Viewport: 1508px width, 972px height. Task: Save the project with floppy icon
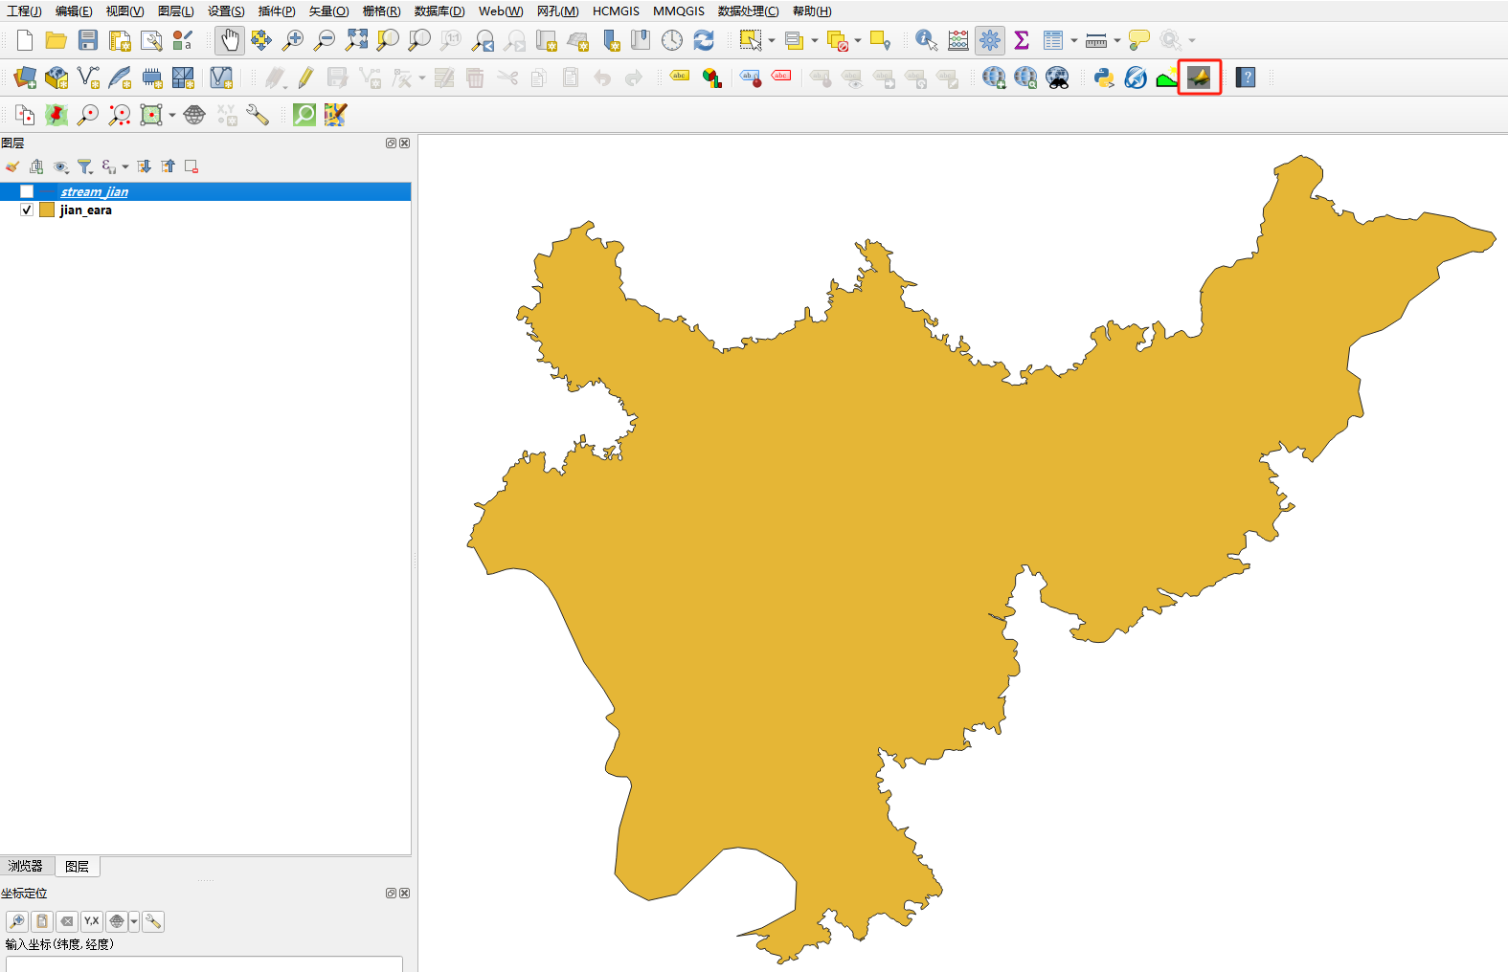[x=88, y=40]
